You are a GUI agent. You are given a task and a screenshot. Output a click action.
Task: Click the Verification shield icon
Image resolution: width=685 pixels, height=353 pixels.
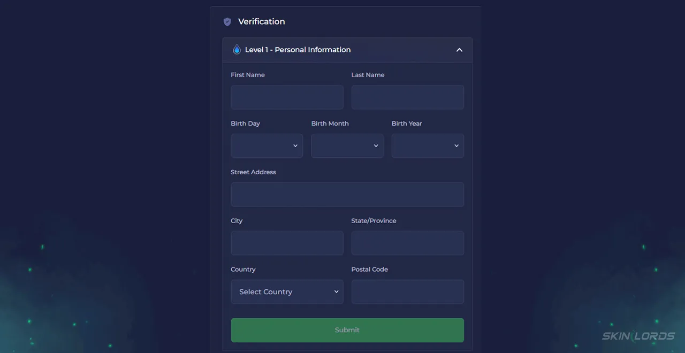pyautogui.click(x=227, y=22)
